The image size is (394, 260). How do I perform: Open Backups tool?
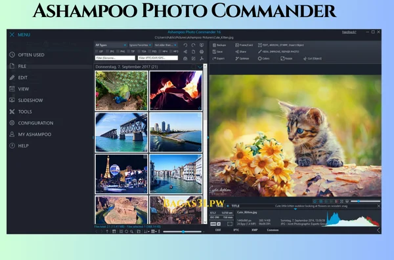pyautogui.click(x=219, y=45)
